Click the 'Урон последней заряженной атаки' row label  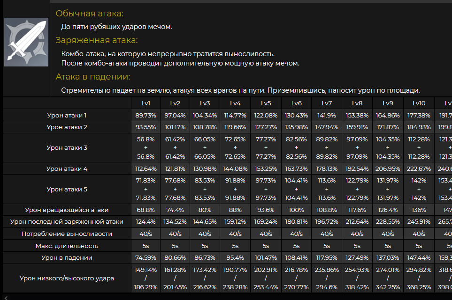click(x=67, y=222)
